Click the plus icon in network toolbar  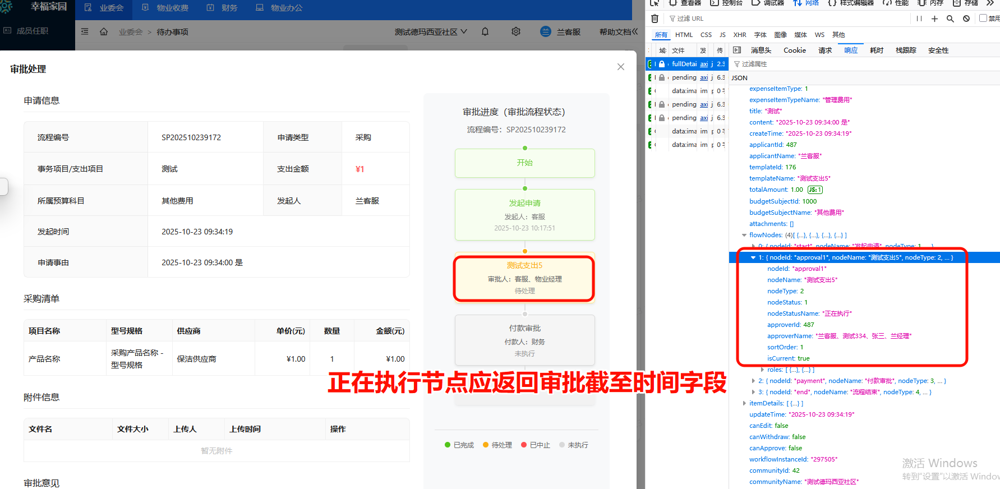coord(934,19)
